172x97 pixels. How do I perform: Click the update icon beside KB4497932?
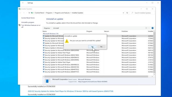tap(44, 70)
